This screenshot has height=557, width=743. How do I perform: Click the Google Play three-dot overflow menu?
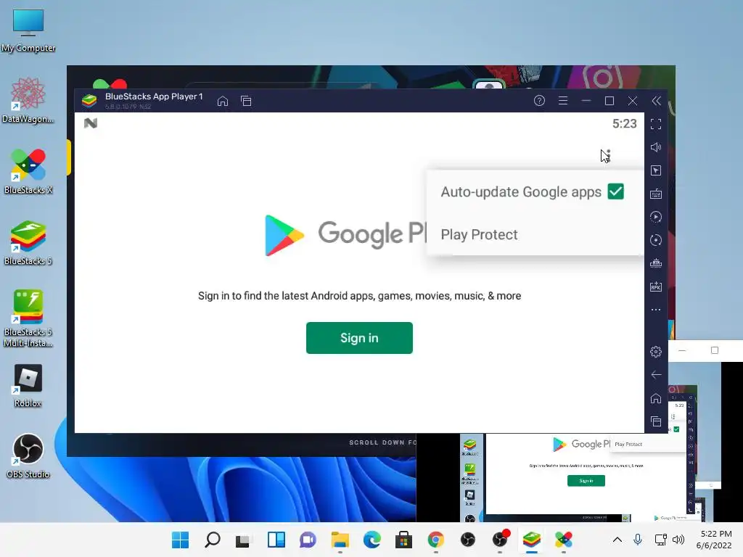pos(609,155)
